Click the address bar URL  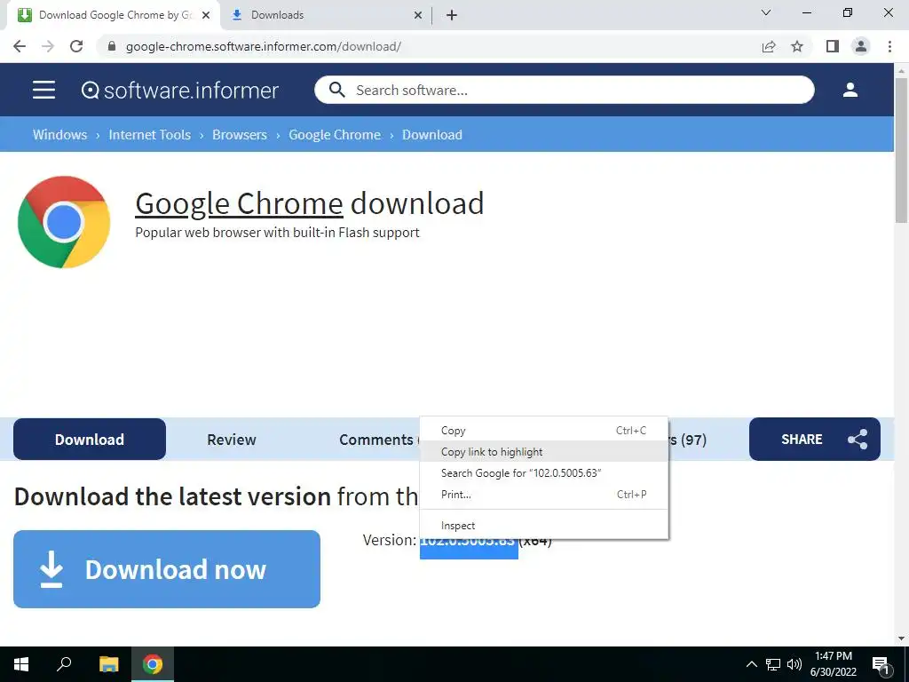(x=263, y=46)
